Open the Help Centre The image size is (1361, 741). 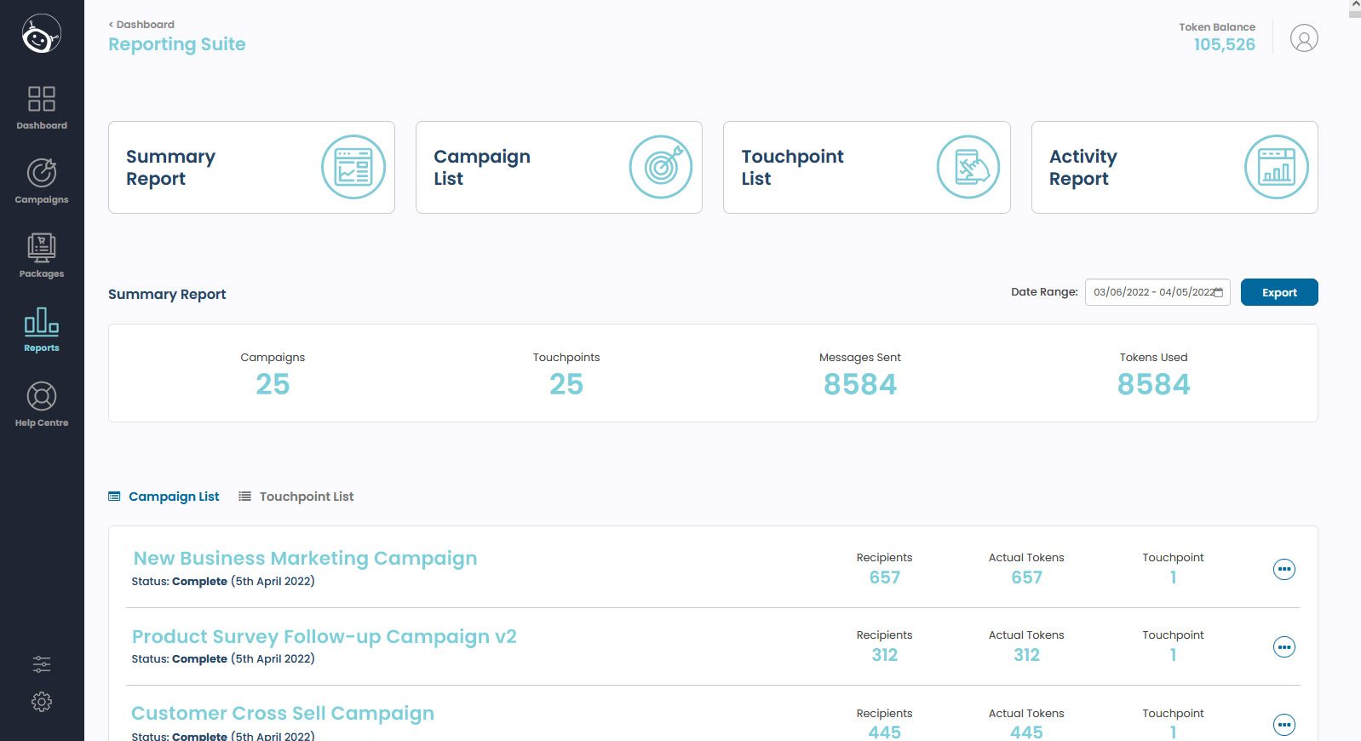42,405
